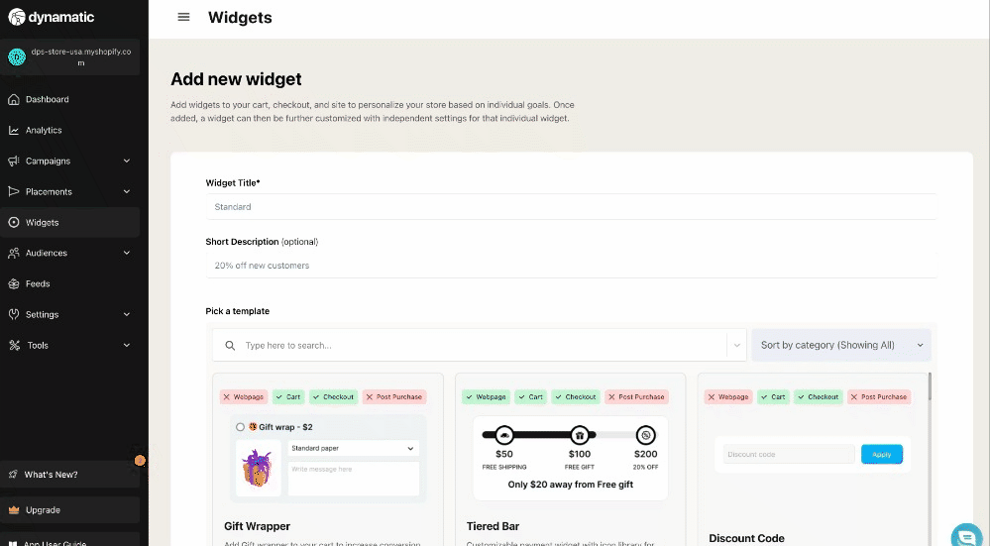The width and height of the screenshot is (990, 546).
Task: Focus the Widget Title input field
Action: (570, 207)
